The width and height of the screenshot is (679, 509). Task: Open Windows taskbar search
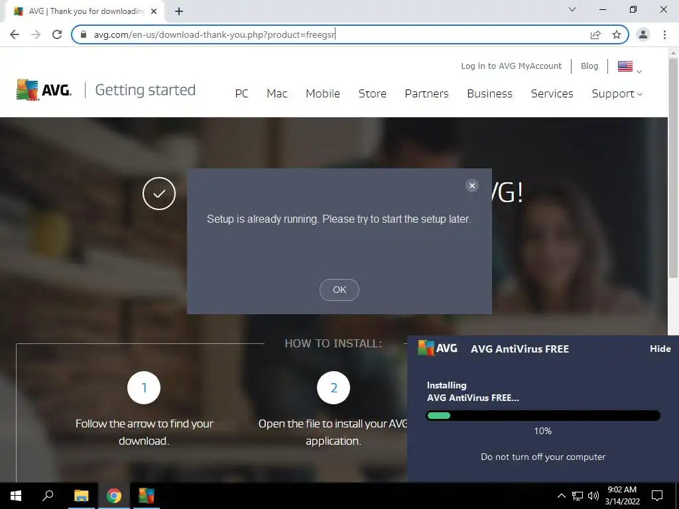pyautogui.click(x=48, y=496)
